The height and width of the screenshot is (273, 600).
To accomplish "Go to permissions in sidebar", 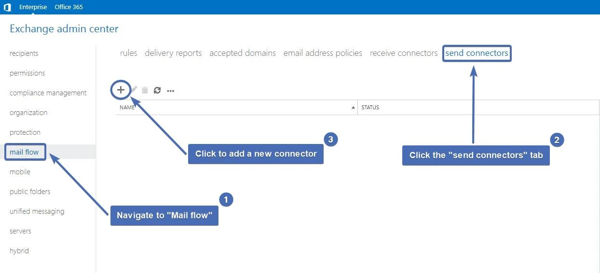I will point(27,73).
